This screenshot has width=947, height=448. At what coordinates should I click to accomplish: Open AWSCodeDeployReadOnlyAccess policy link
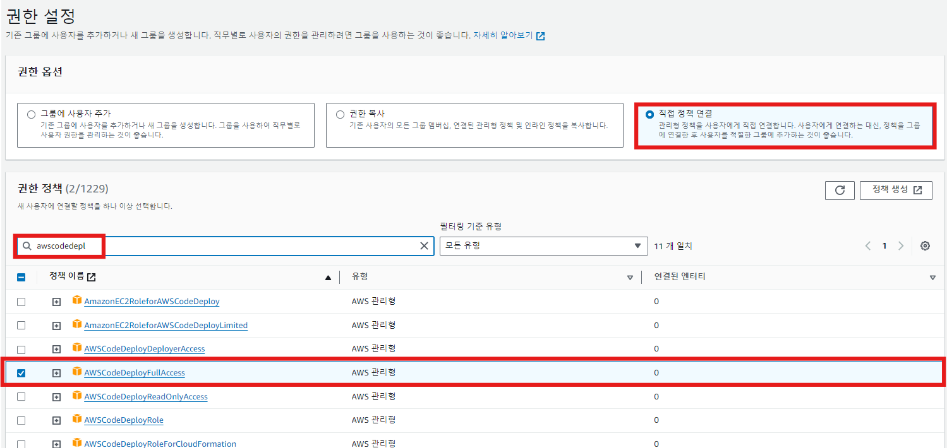pos(146,397)
